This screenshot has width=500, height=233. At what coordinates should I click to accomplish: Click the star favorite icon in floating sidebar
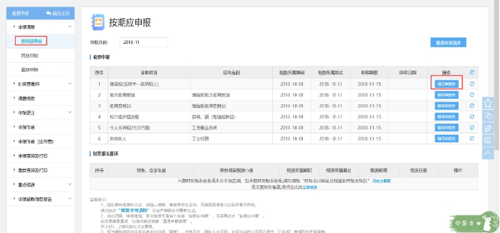pos(488,103)
